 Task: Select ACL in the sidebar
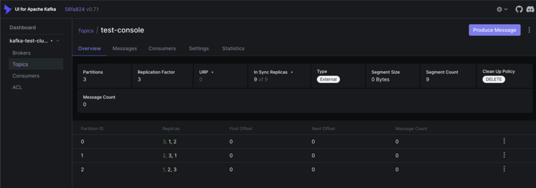[x=17, y=87]
